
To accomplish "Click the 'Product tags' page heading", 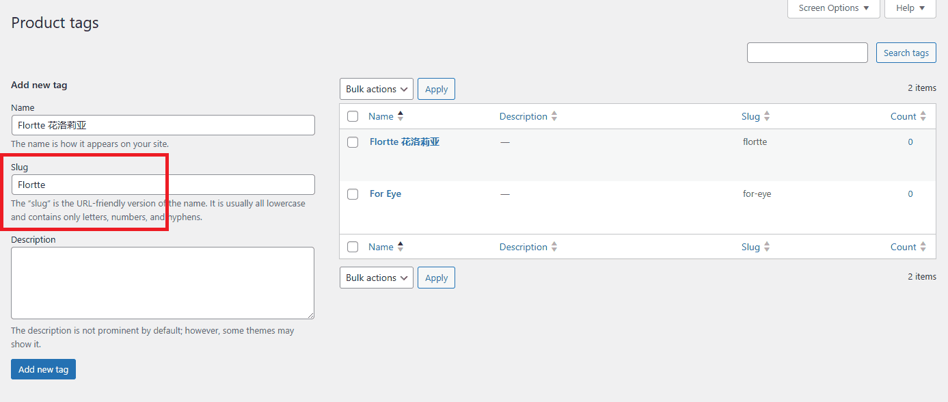I will point(55,23).
